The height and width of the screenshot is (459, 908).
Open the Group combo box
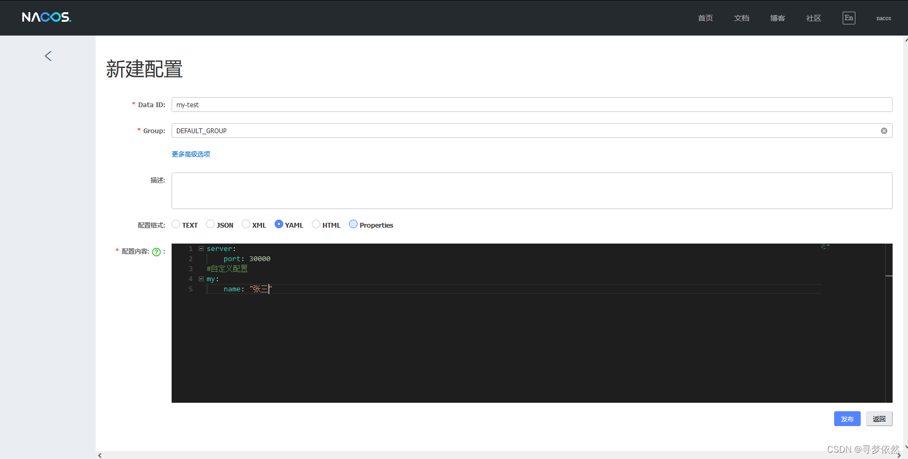tap(532, 131)
